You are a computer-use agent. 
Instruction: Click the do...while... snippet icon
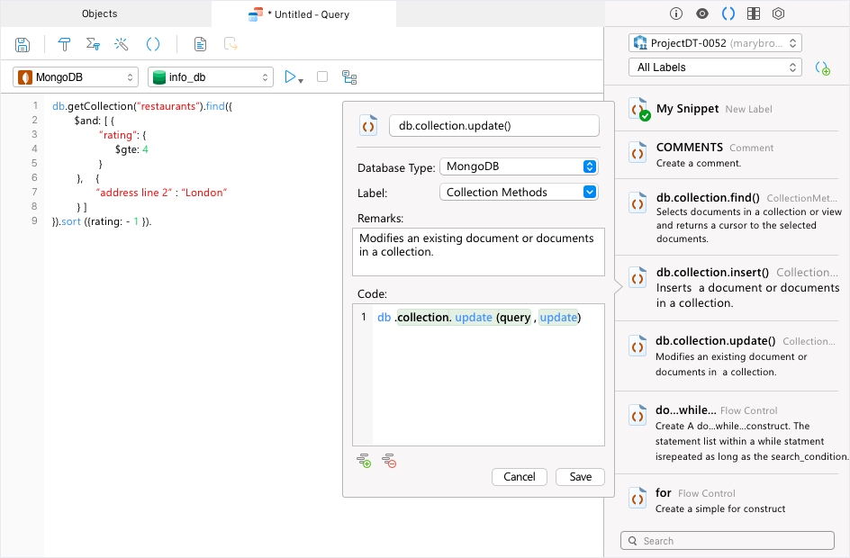tap(637, 416)
